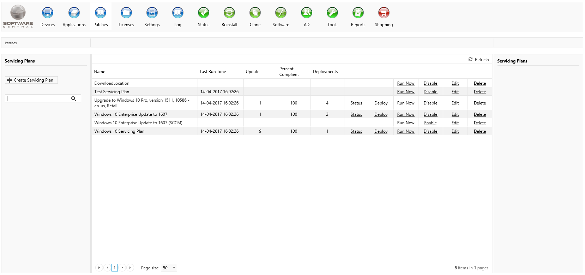The height and width of the screenshot is (275, 585).
Task: Open the AD icon
Action: click(x=307, y=13)
